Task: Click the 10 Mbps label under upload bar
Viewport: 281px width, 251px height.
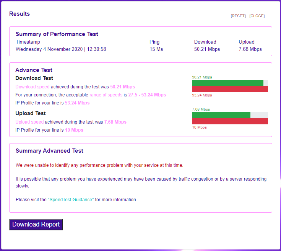Action: pyautogui.click(x=199, y=127)
